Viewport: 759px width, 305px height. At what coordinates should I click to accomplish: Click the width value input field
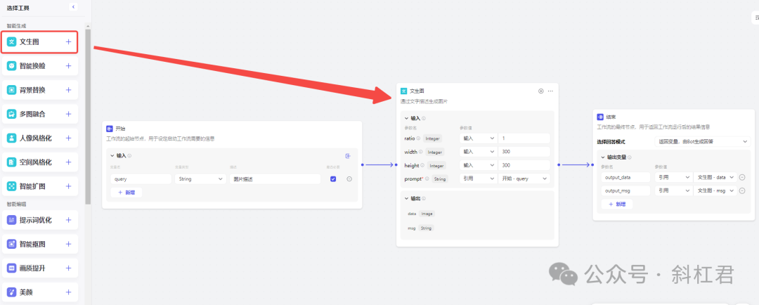(x=524, y=152)
